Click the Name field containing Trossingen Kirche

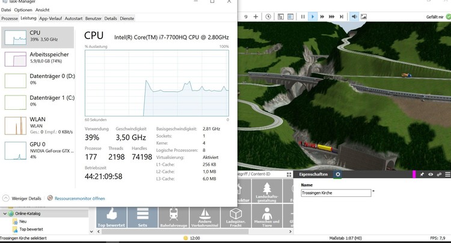coord(335,193)
